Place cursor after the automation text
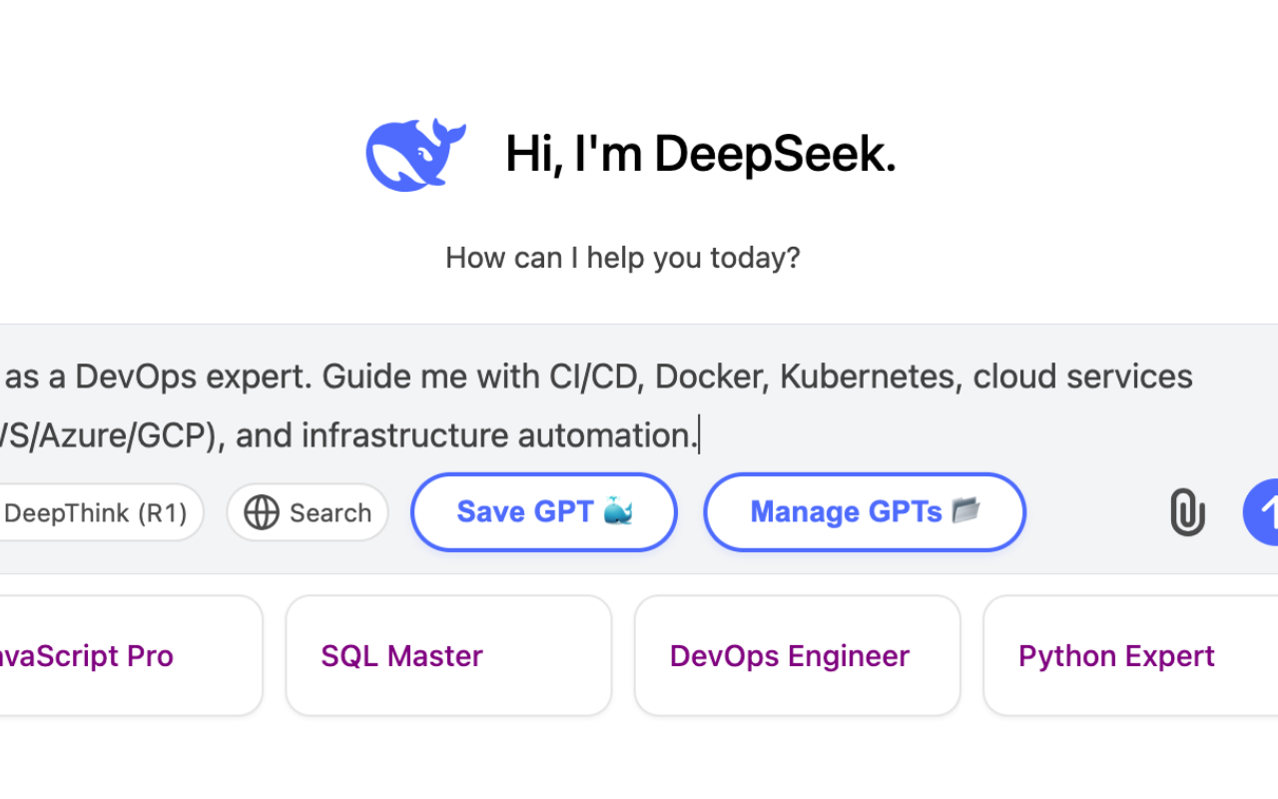The width and height of the screenshot is (1278, 799). coord(699,434)
